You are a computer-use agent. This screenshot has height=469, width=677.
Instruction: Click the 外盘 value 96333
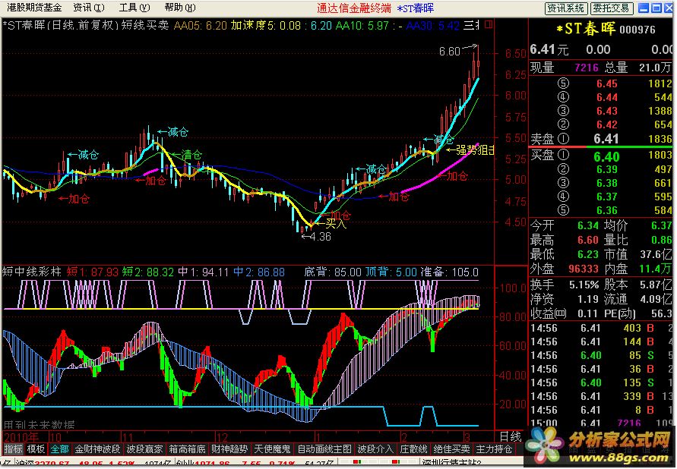pyautogui.click(x=584, y=269)
